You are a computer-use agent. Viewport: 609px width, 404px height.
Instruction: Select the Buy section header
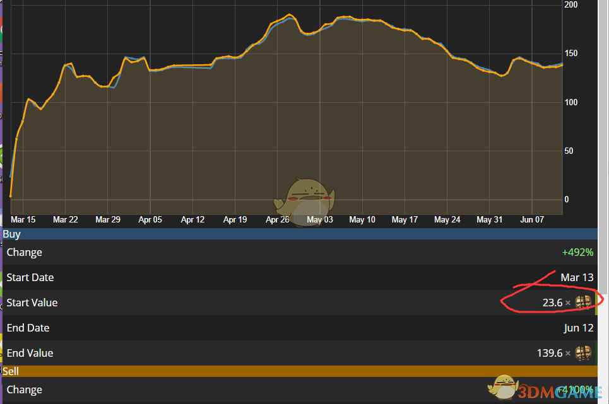point(12,234)
